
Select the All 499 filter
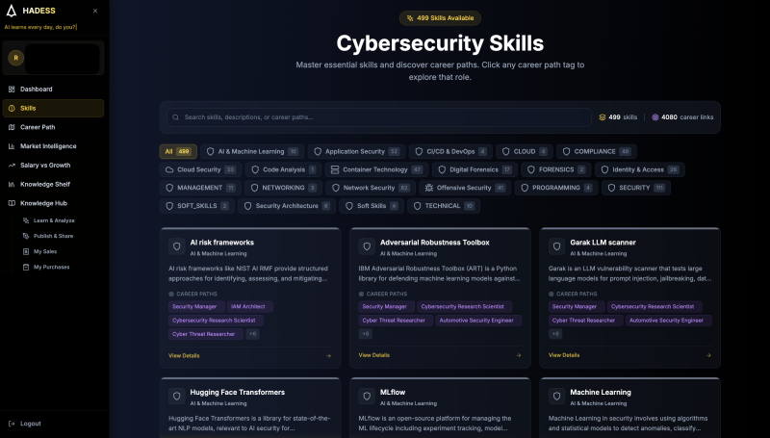(178, 152)
